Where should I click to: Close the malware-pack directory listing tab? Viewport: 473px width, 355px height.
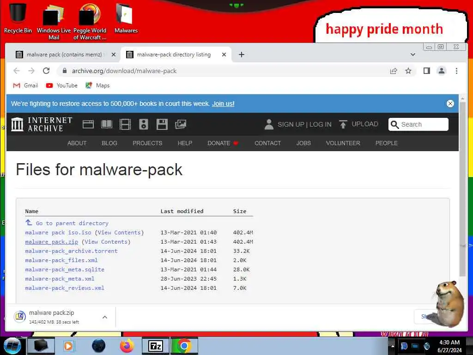(x=224, y=55)
